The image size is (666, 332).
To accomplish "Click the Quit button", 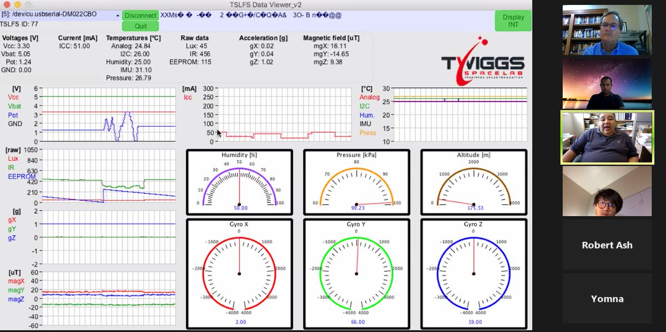I will [140, 26].
